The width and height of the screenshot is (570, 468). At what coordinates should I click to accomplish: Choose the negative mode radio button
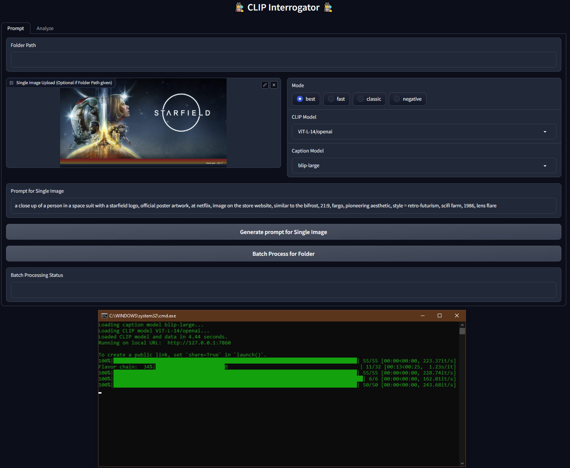[397, 99]
